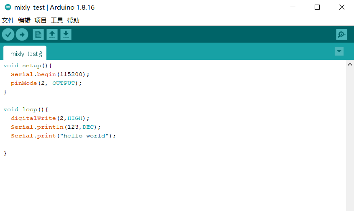Click the Arduino logo in title bar
The width and height of the screenshot is (354, 211).
point(8,8)
